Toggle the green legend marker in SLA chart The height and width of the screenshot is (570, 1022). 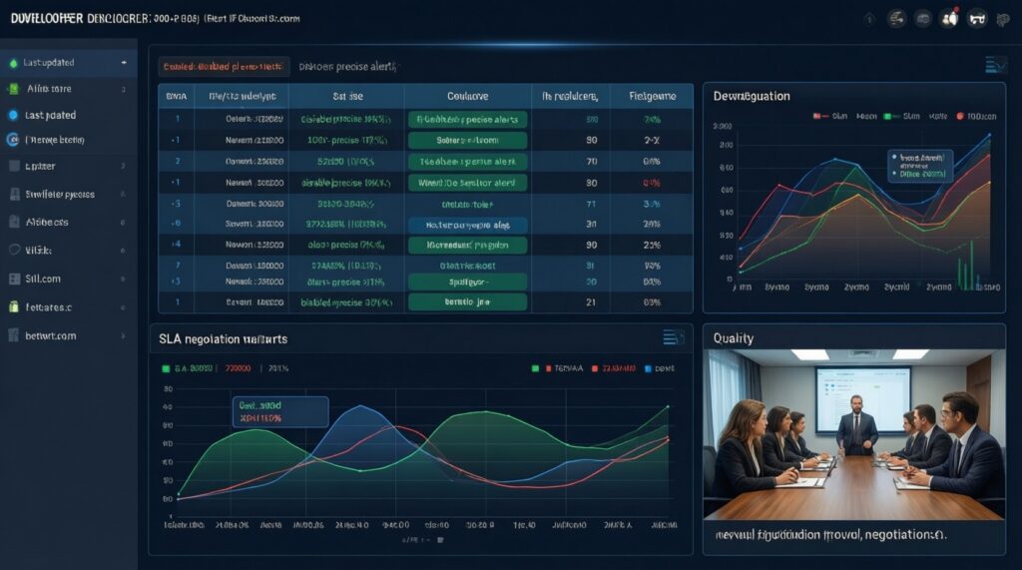[x=166, y=368]
